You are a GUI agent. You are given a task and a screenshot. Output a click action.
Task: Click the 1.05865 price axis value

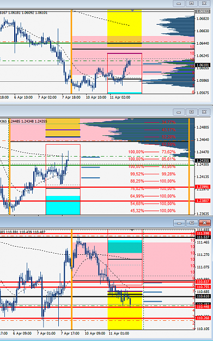[x=203, y=81]
